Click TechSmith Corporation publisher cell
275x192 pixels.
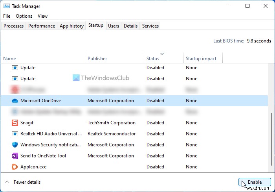click(x=111, y=123)
